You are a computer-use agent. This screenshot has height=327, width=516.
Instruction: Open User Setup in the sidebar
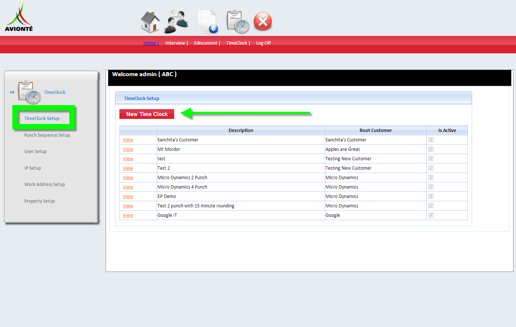click(35, 152)
